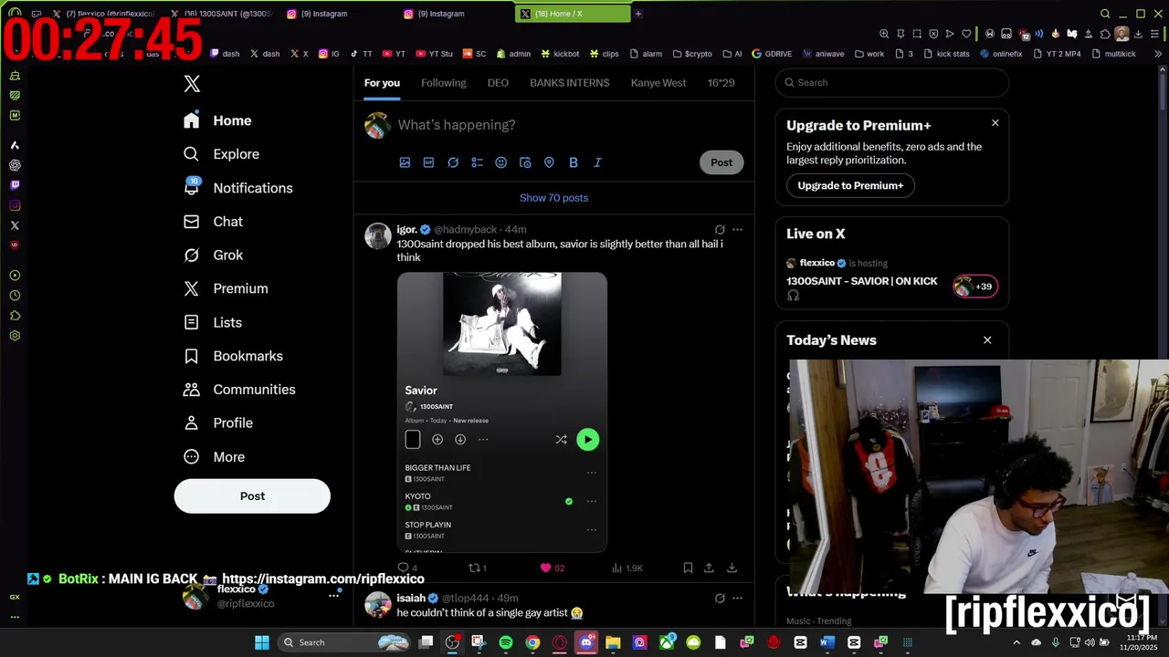
Task: Open the Savior album image in post
Action: (502, 412)
